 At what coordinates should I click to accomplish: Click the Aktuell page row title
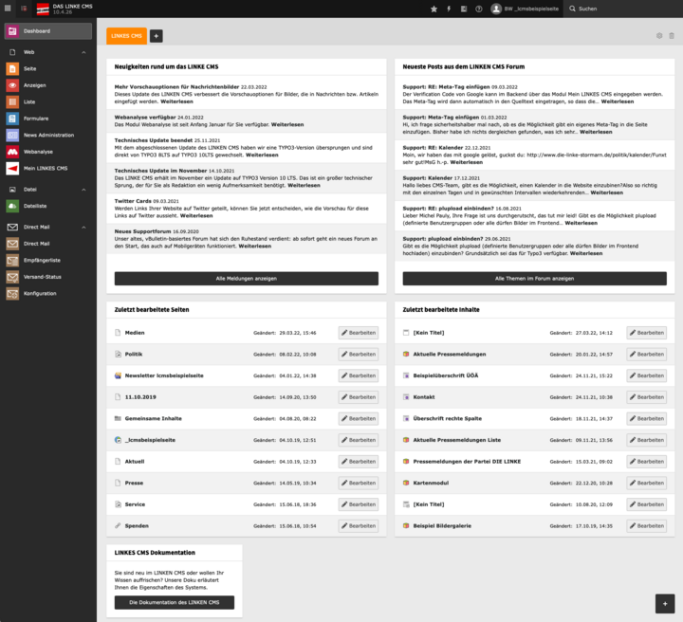(x=135, y=462)
